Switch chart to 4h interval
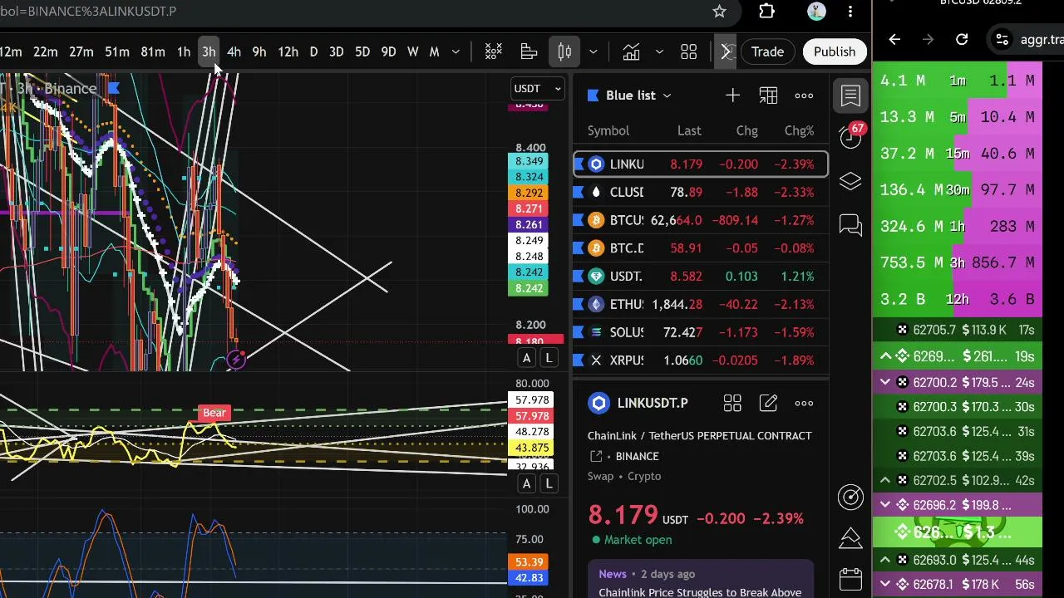This screenshot has width=1064, height=598. (234, 52)
